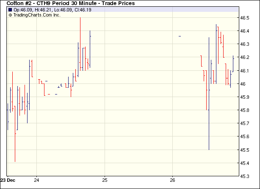Click the chart title Cotton #2 - CTH9
Screen dimensions: 260x189
coord(71,3)
